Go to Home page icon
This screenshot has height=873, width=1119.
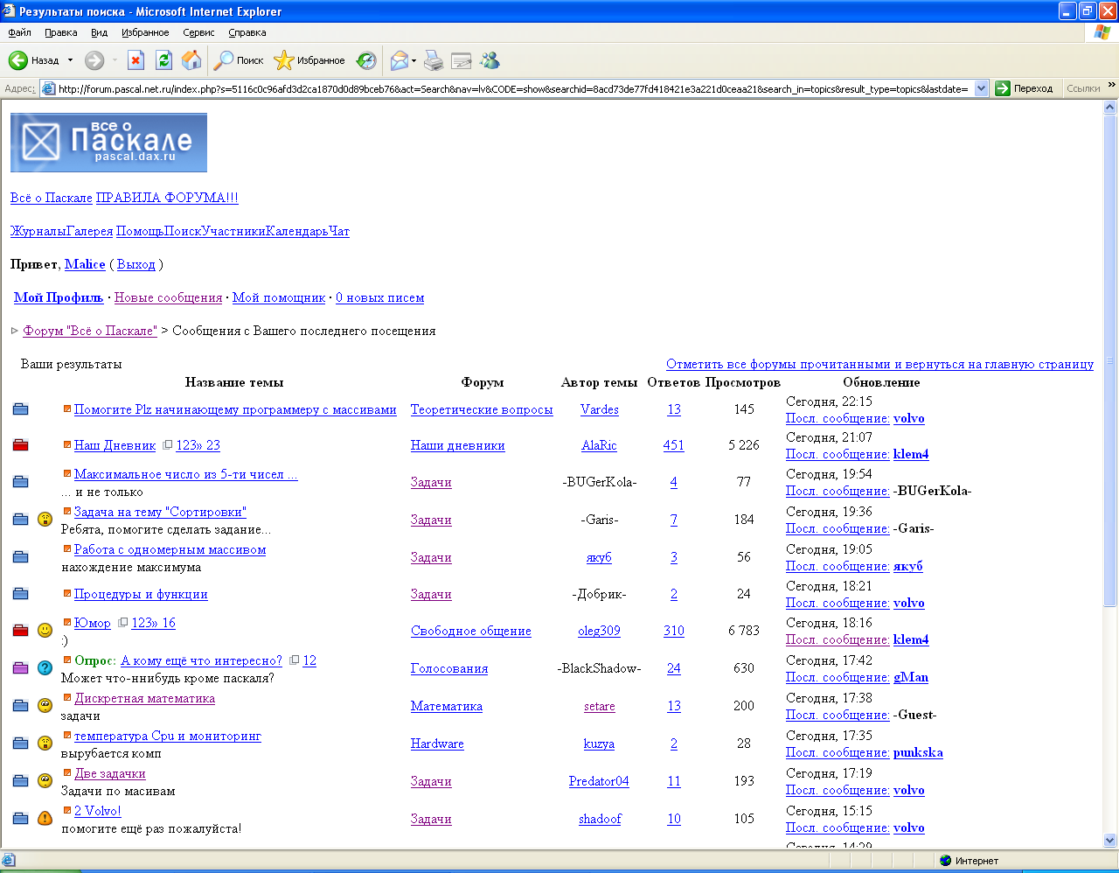click(191, 60)
